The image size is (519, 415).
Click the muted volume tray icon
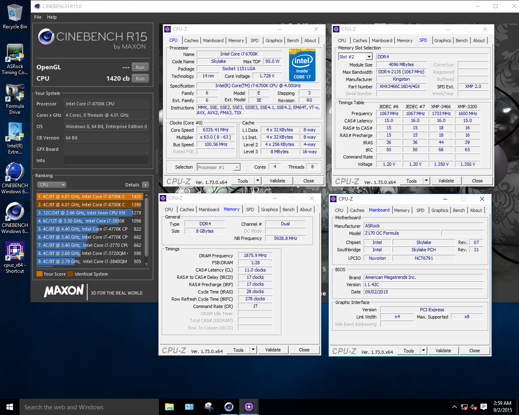click(474, 407)
